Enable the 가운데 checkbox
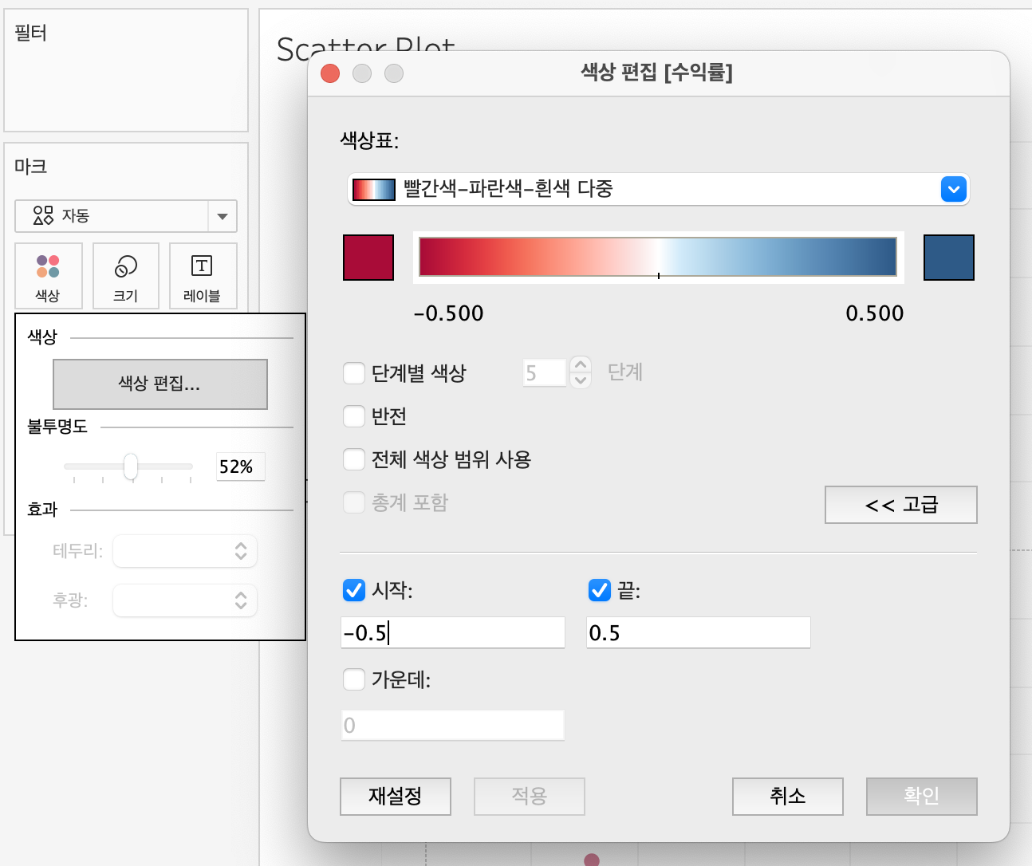Image resolution: width=1032 pixels, height=866 pixels. click(354, 679)
